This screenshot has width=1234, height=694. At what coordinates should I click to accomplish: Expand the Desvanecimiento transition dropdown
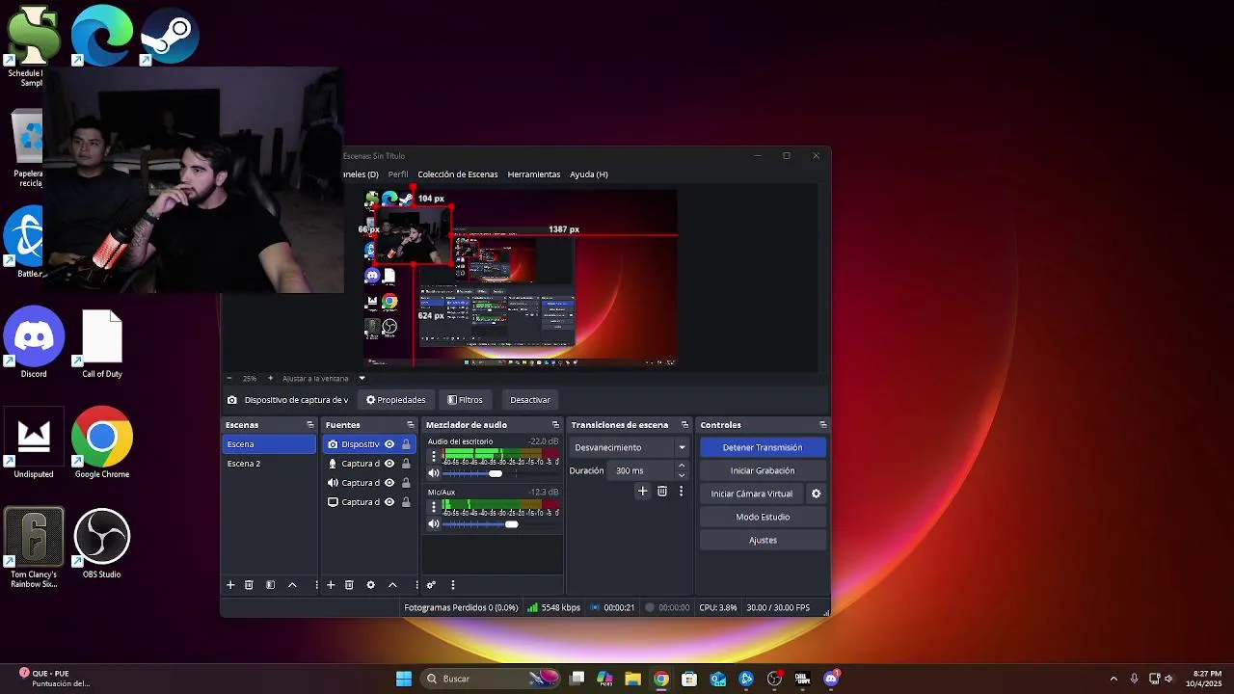click(682, 447)
